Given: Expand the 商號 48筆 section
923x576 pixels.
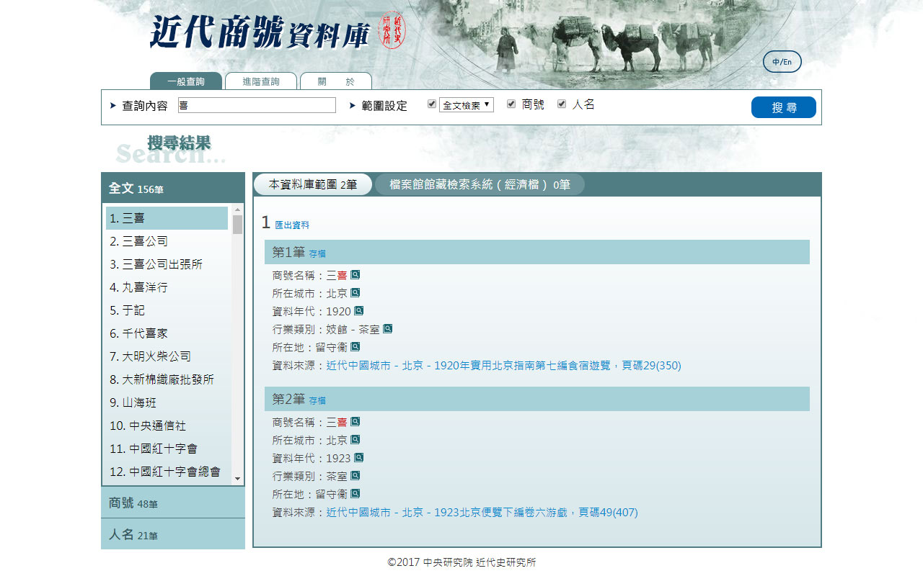Looking at the screenshot, I should pyautogui.click(x=173, y=503).
